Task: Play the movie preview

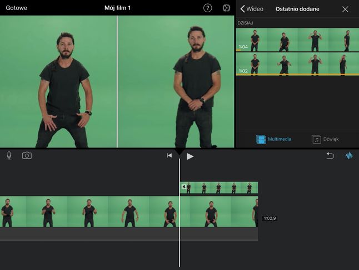Action: coord(190,156)
